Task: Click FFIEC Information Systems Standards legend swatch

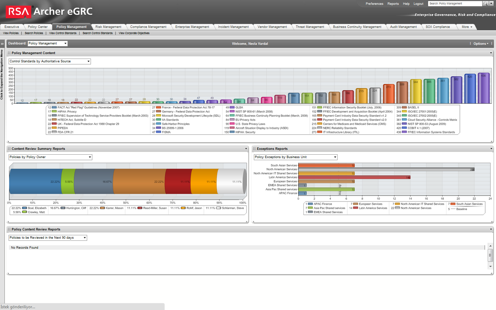Action: click(404, 132)
